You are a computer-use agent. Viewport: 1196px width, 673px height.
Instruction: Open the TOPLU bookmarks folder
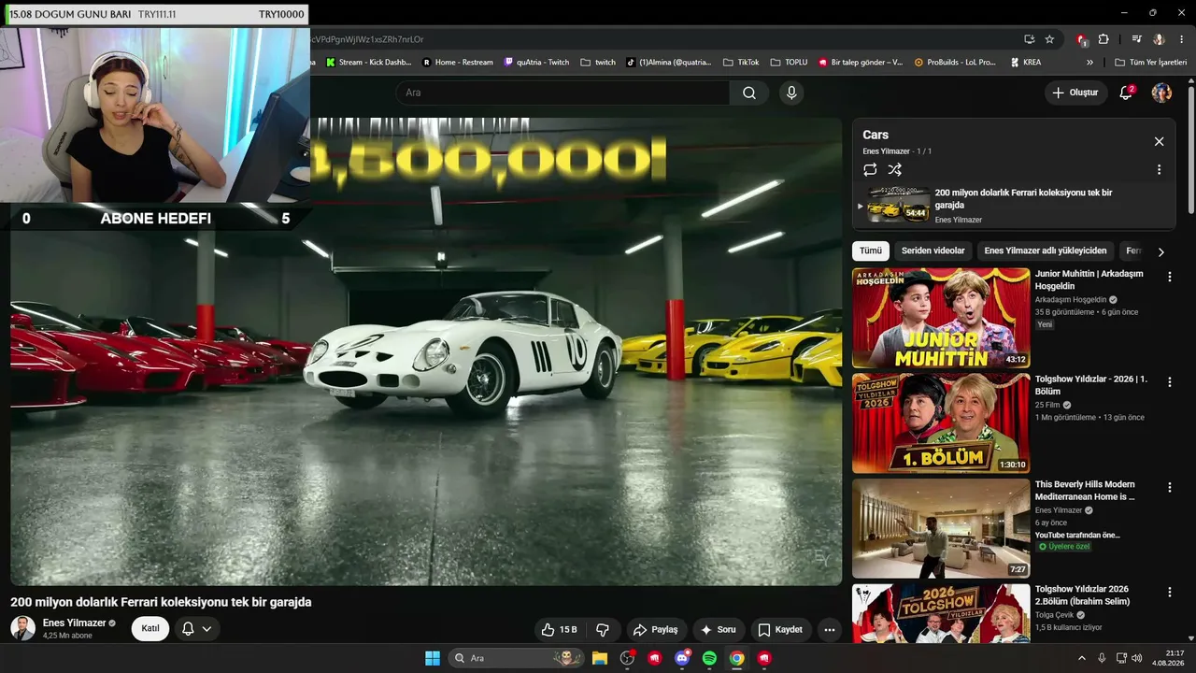click(789, 63)
